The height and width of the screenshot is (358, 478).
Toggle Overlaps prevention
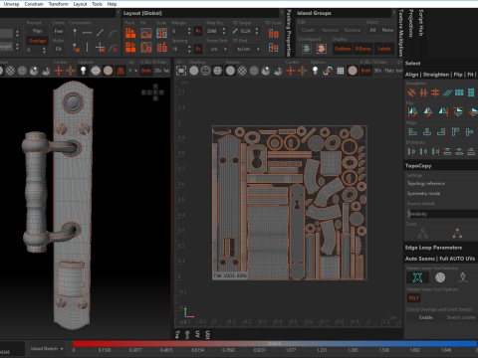tap(38, 41)
